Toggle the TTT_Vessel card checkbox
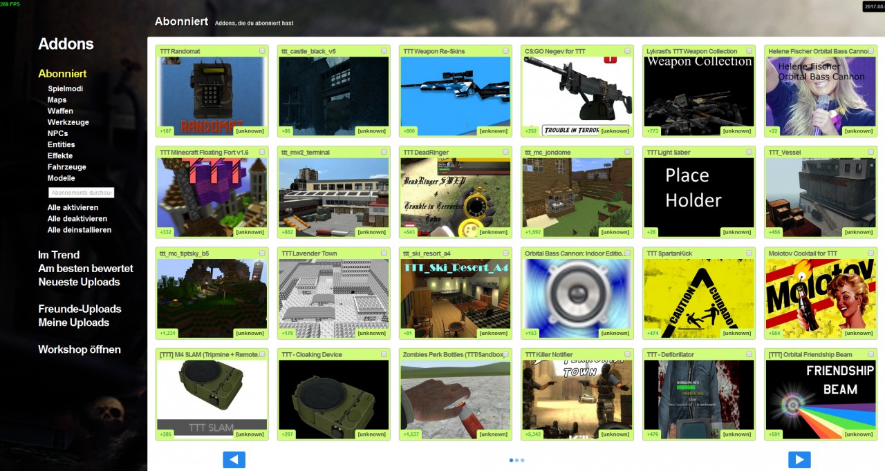Image resolution: width=885 pixels, height=471 pixels. click(x=871, y=152)
